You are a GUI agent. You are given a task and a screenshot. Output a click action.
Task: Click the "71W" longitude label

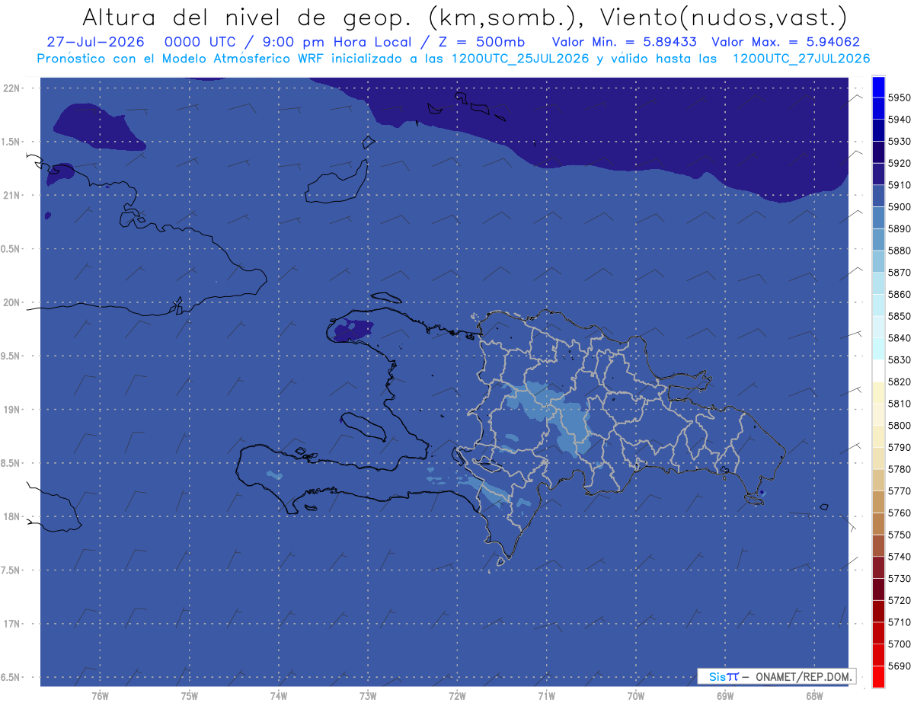546,695
